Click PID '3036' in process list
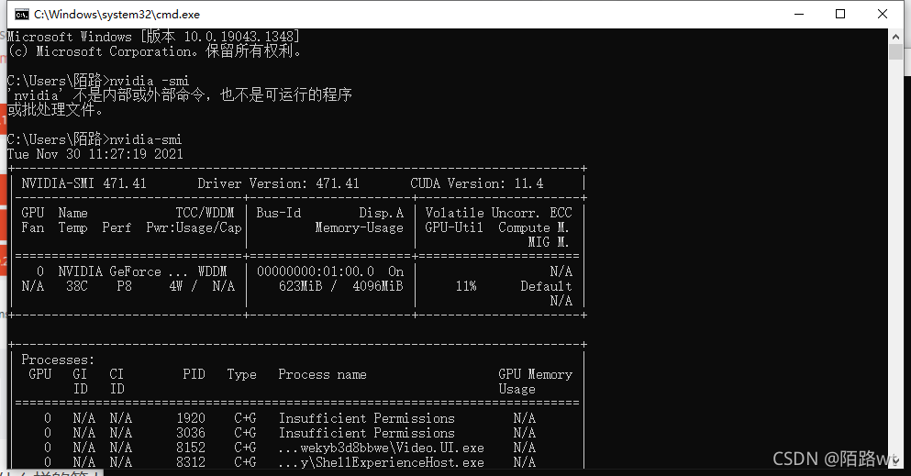The image size is (911, 476). (x=191, y=433)
